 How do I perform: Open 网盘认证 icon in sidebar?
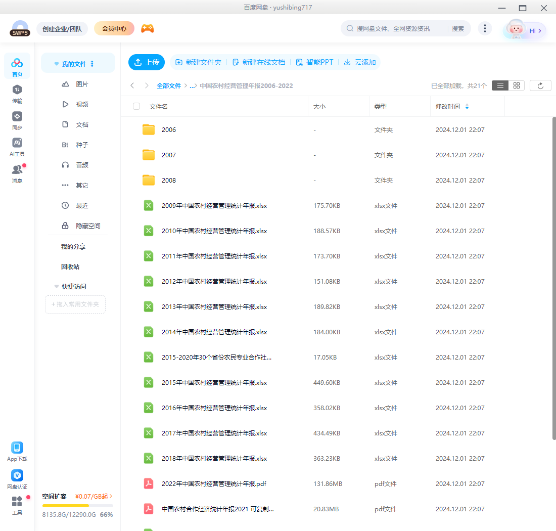[x=17, y=479]
